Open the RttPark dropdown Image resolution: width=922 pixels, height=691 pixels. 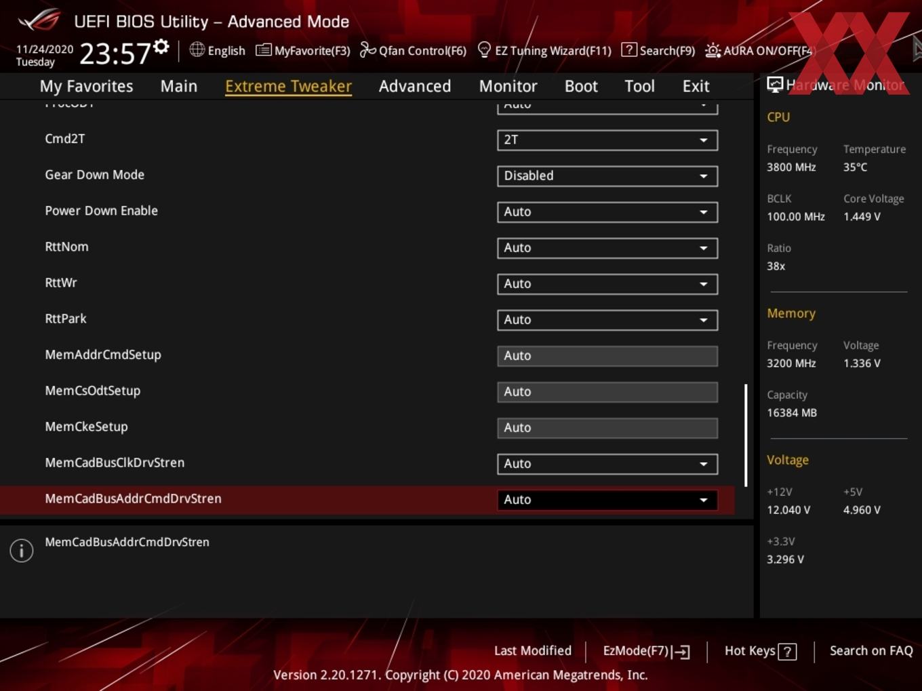click(607, 319)
